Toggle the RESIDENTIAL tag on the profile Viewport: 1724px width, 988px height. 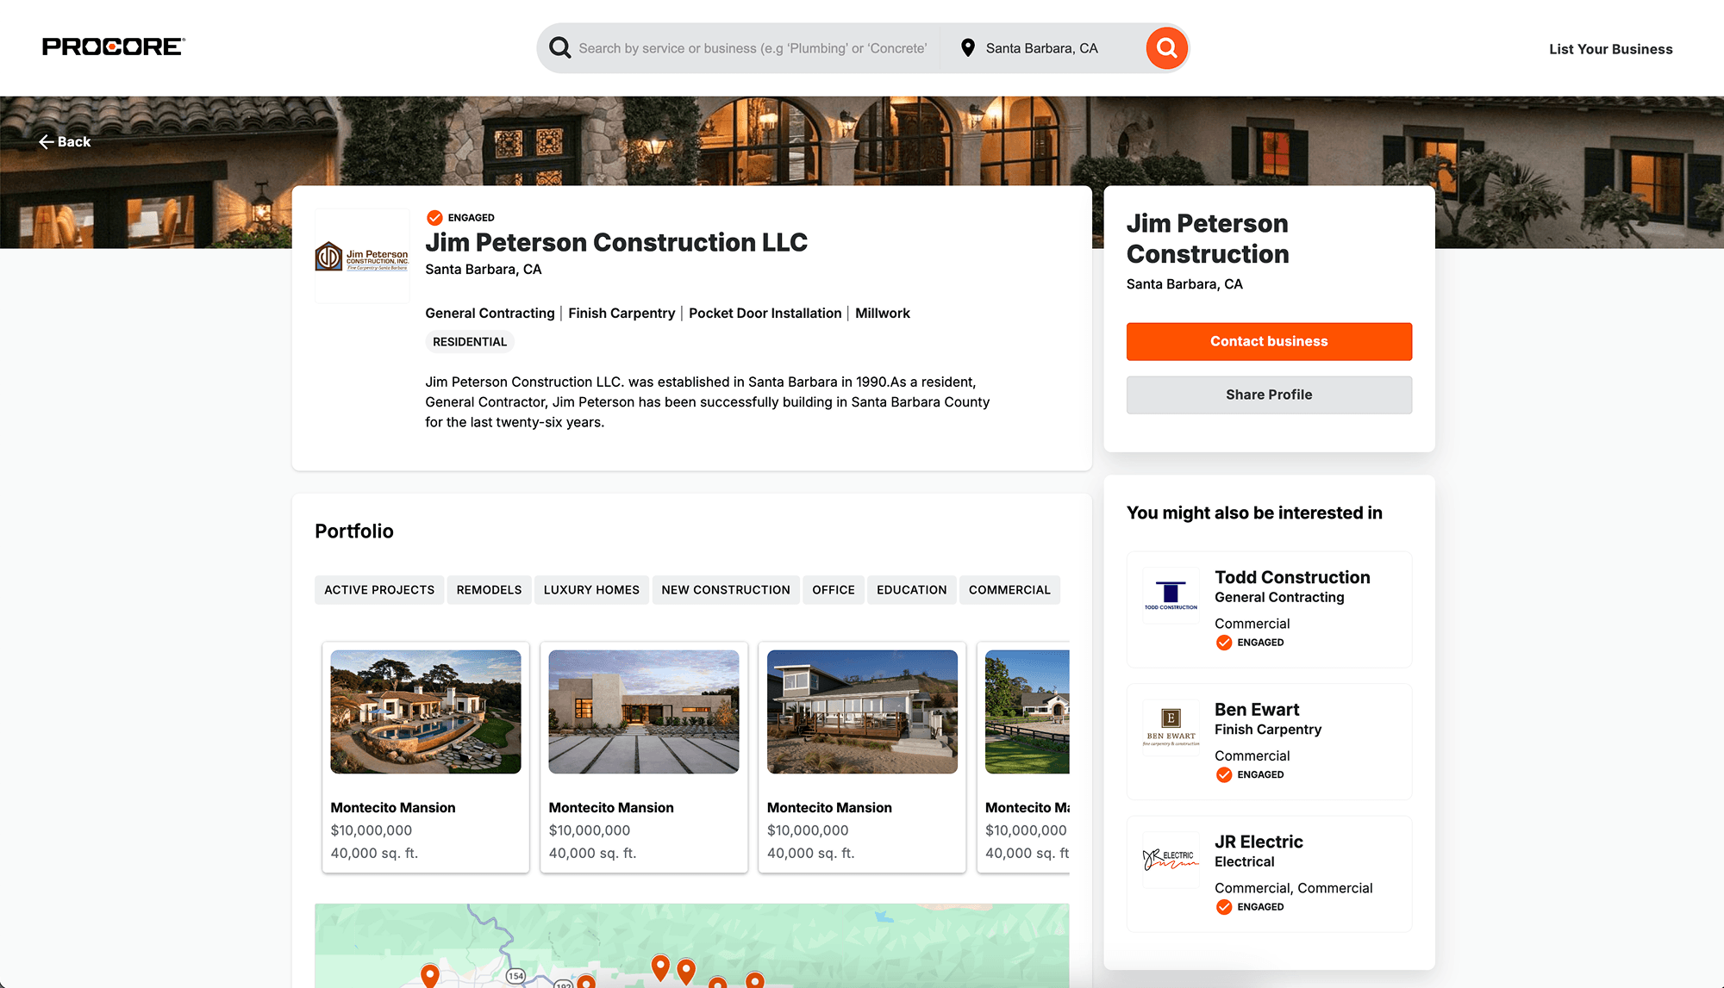click(469, 341)
